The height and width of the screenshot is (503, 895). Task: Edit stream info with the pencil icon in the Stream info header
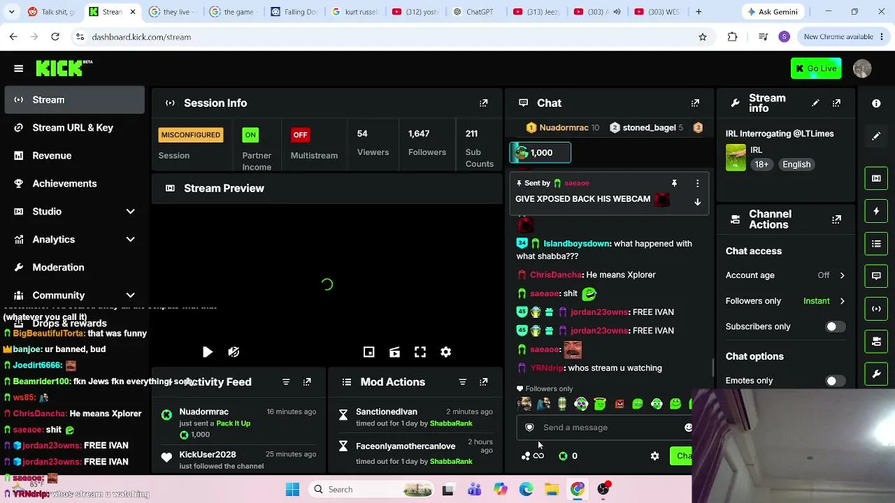[x=815, y=103]
